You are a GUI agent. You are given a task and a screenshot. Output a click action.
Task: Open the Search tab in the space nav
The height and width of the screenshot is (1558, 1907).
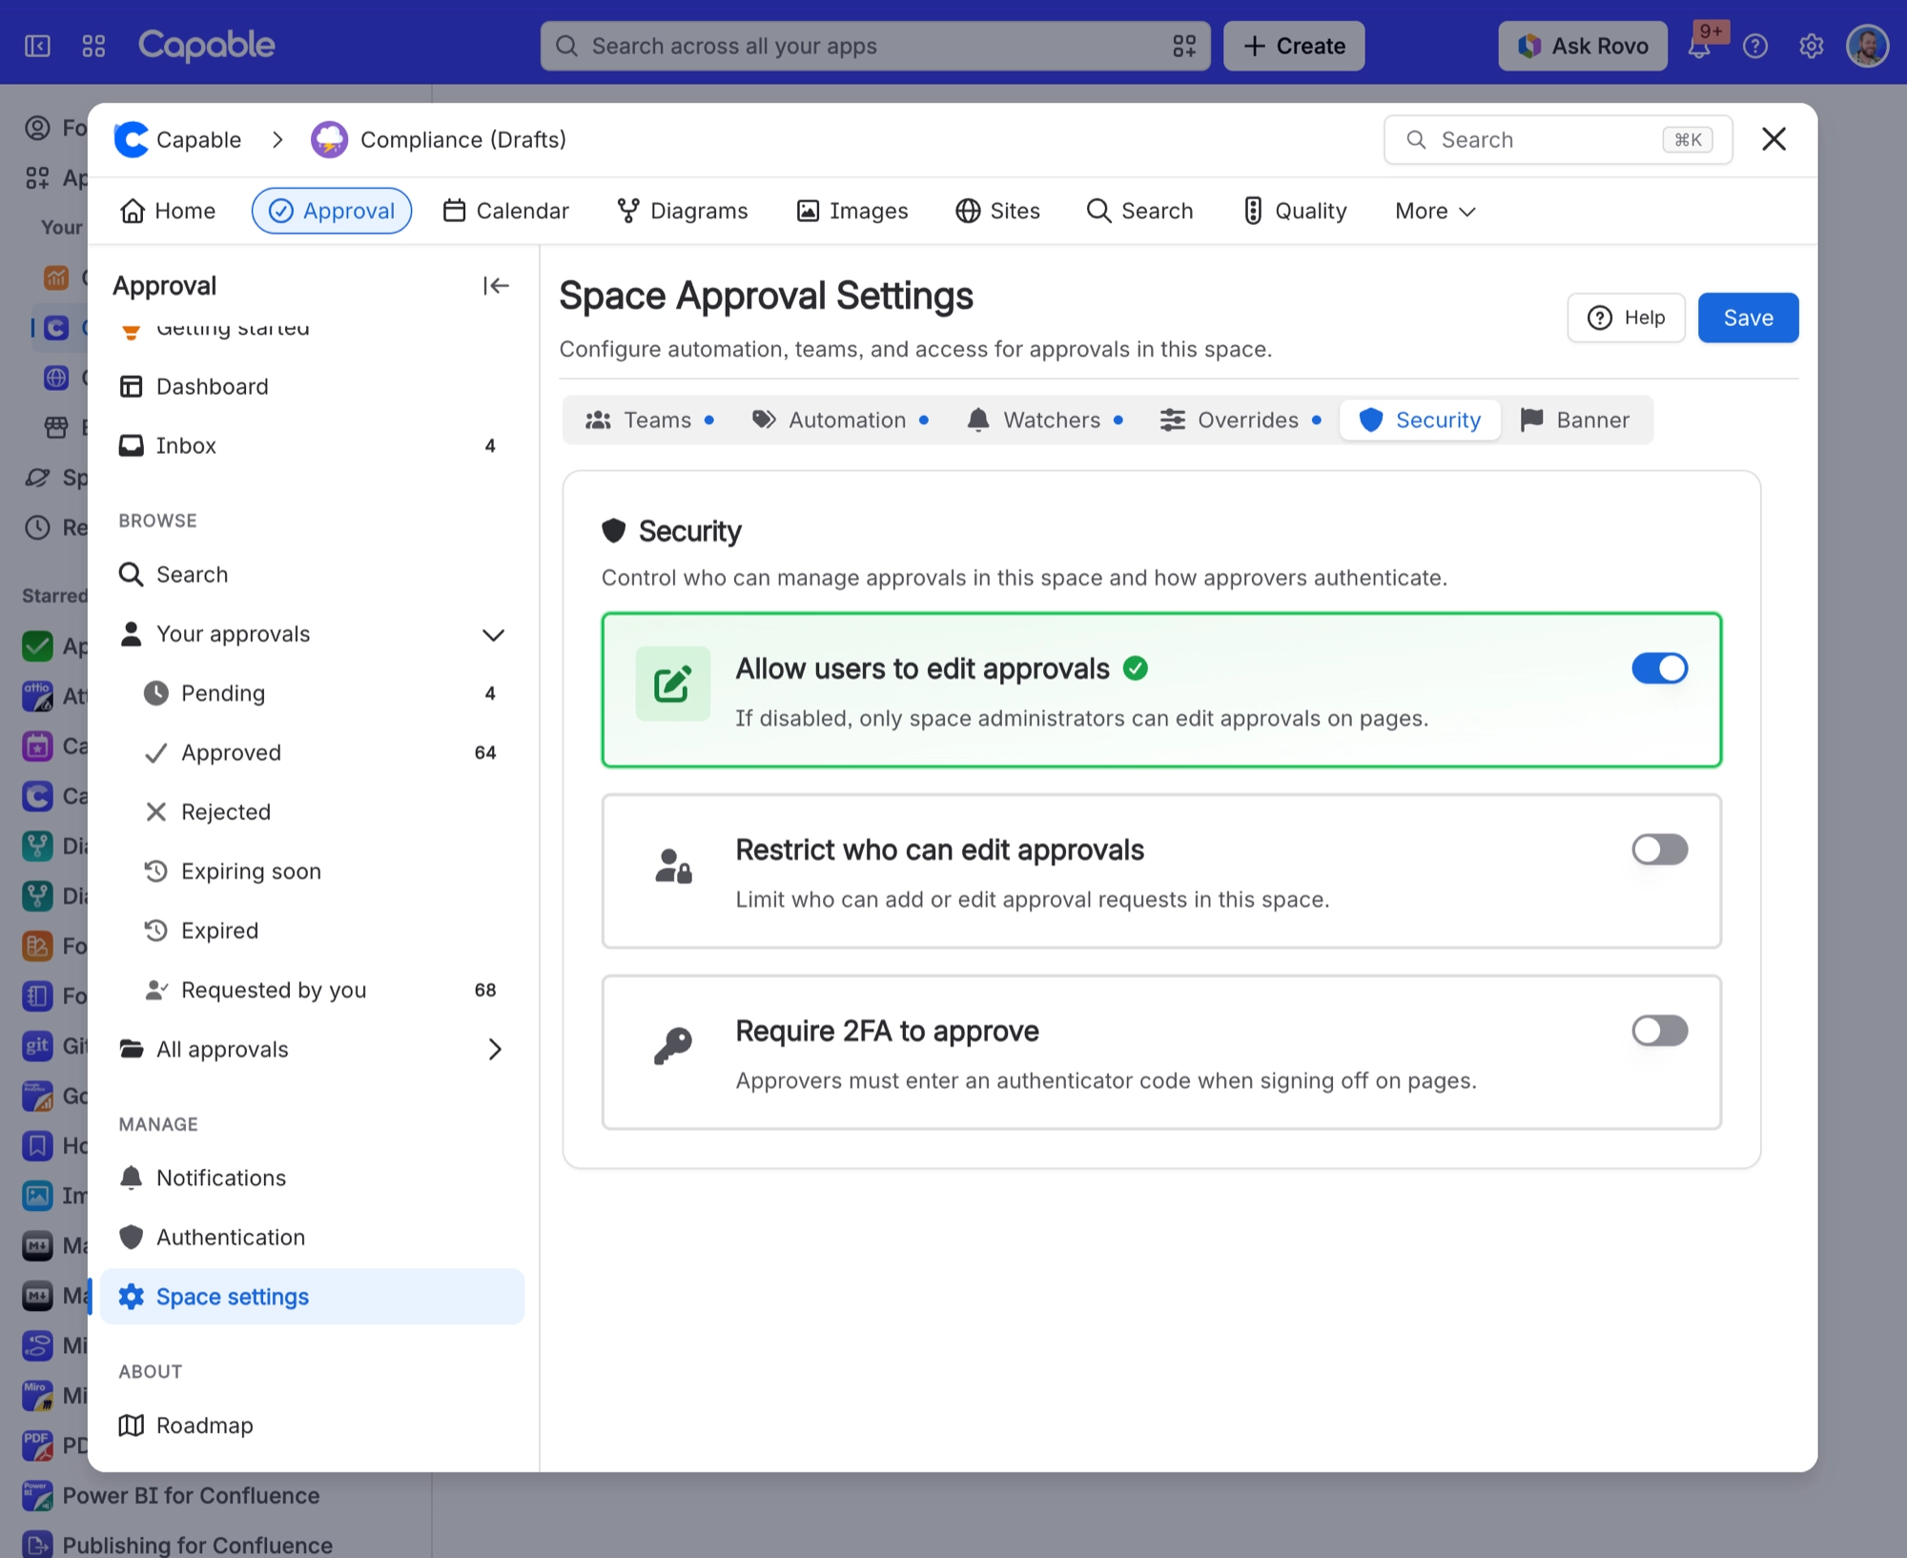point(1139,211)
